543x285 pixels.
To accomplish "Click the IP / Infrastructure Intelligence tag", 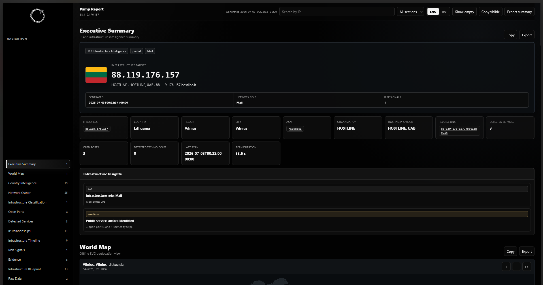I will click(107, 51).
